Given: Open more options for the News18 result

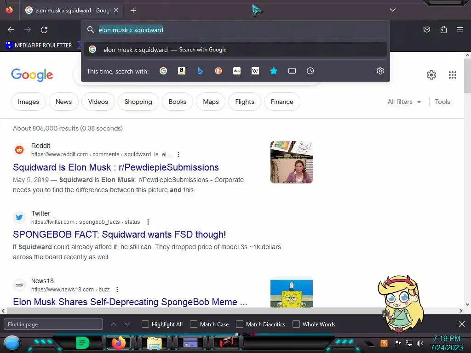Looking at the screenshot, I should (x=117, y=290).
